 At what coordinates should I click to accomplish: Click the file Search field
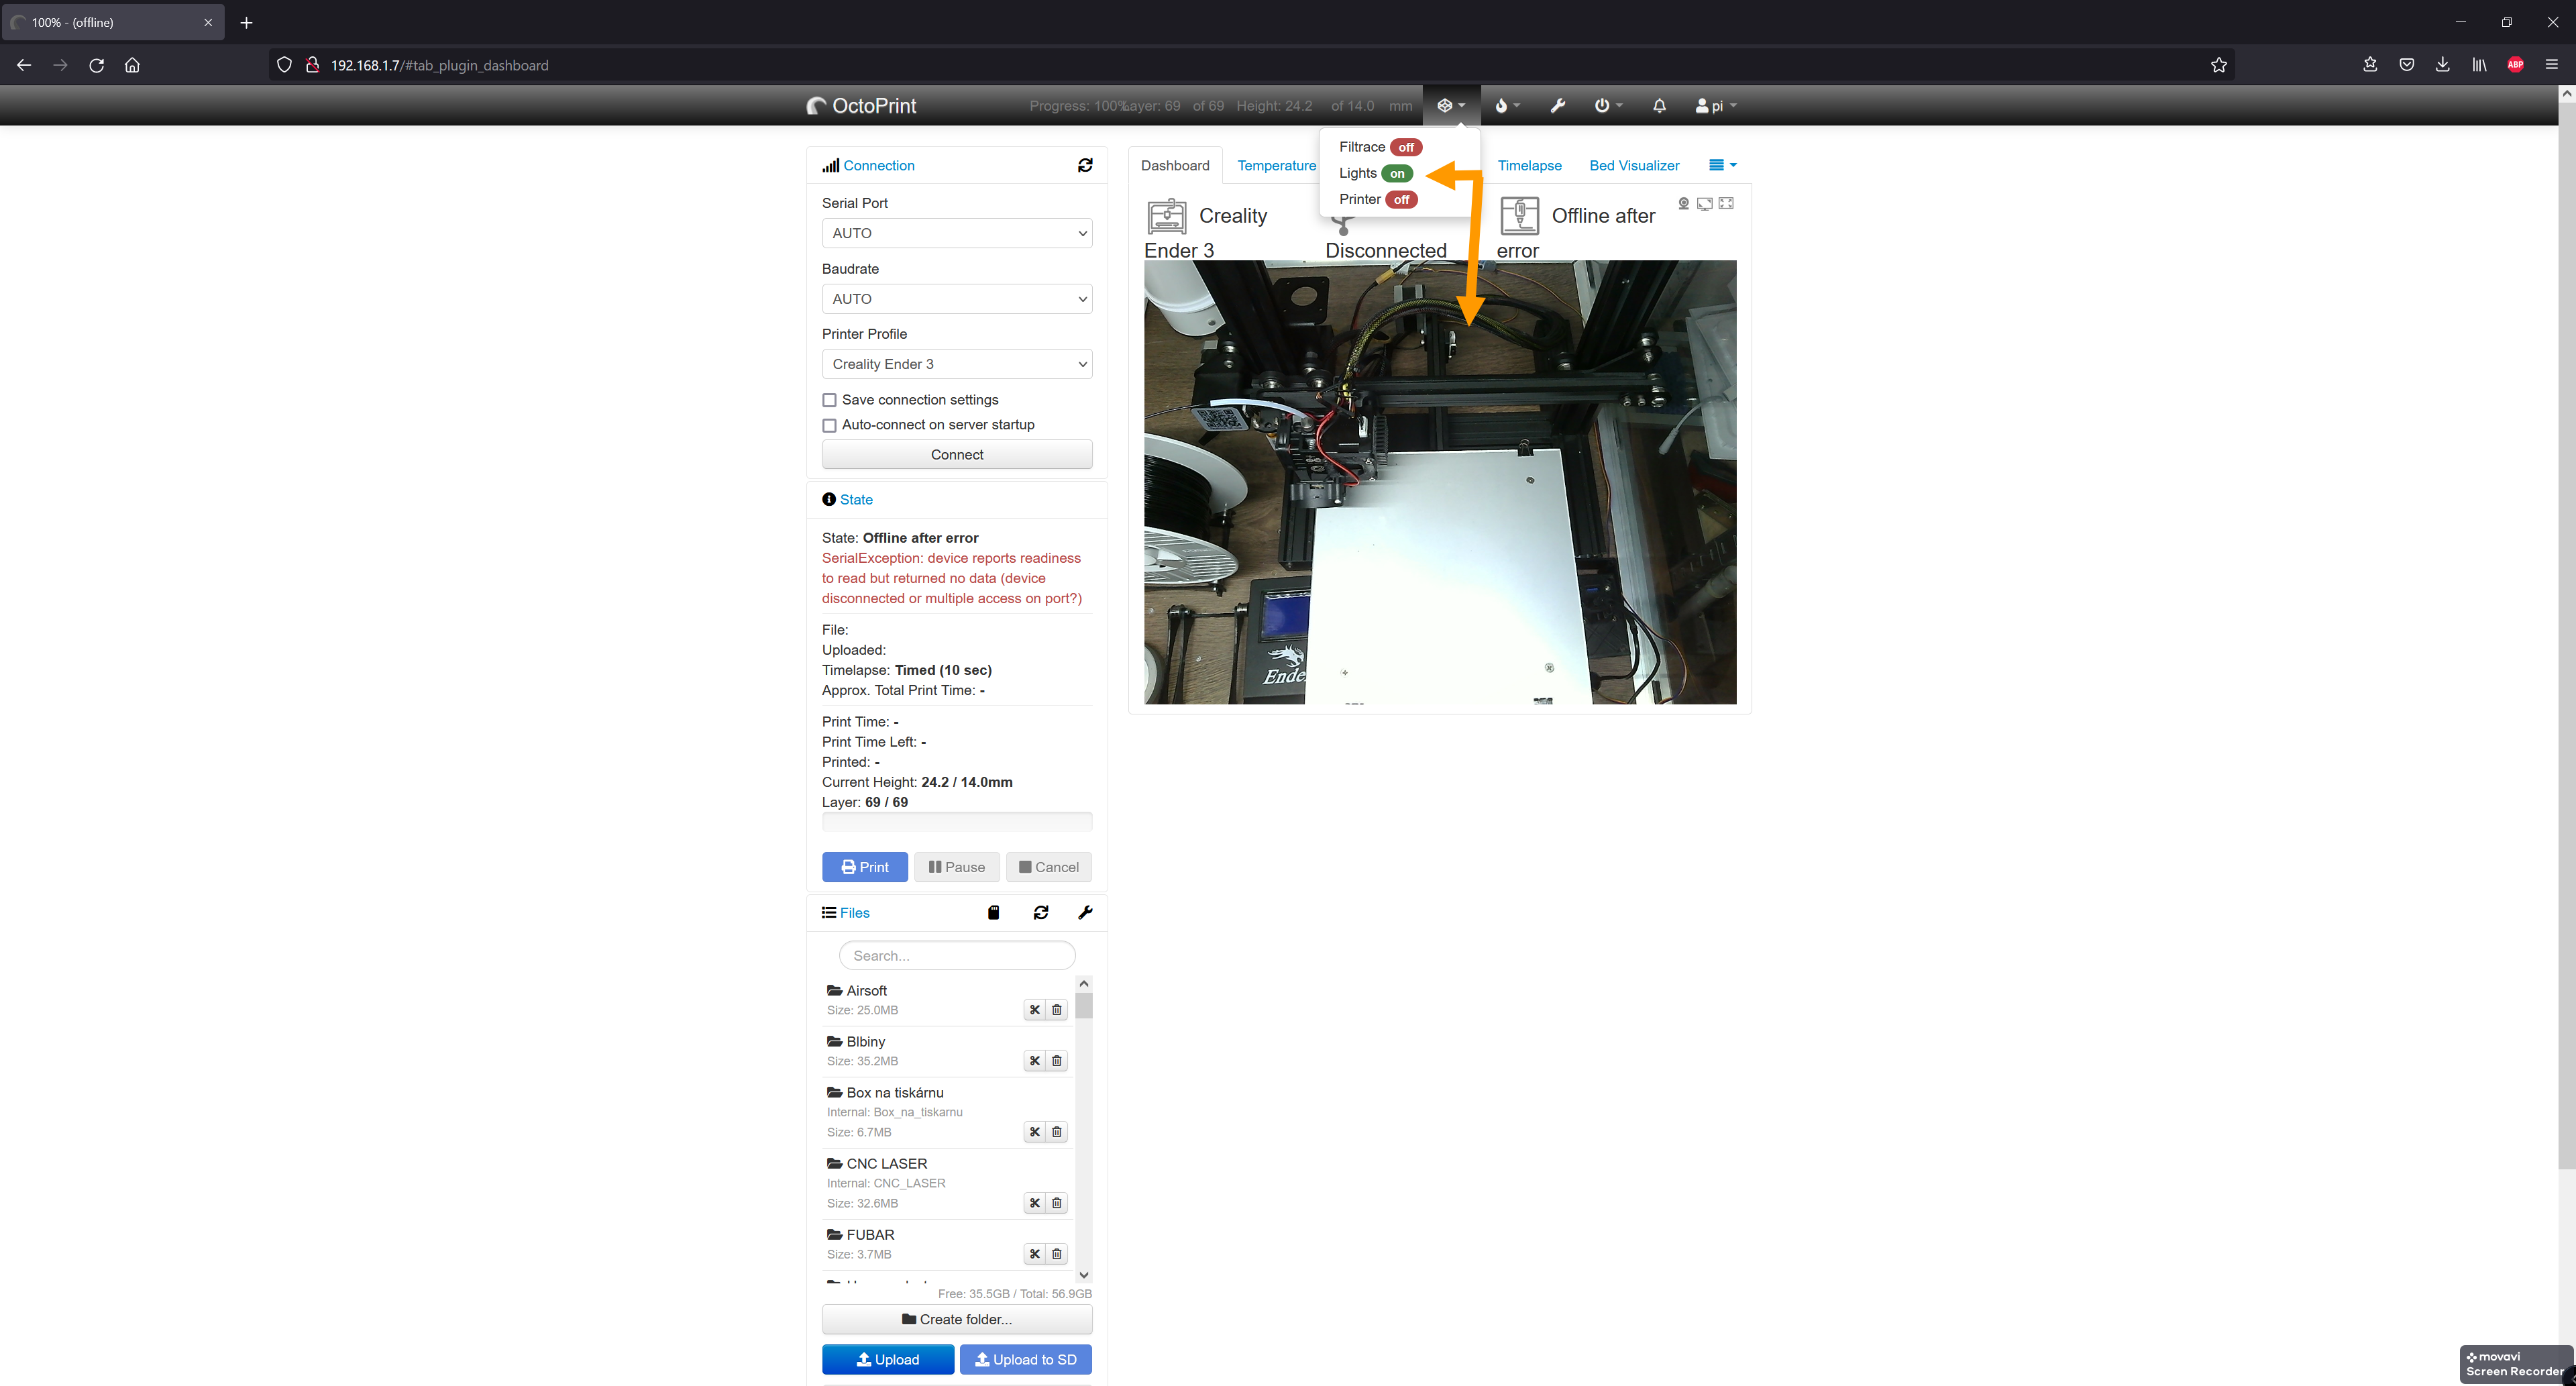957,955
